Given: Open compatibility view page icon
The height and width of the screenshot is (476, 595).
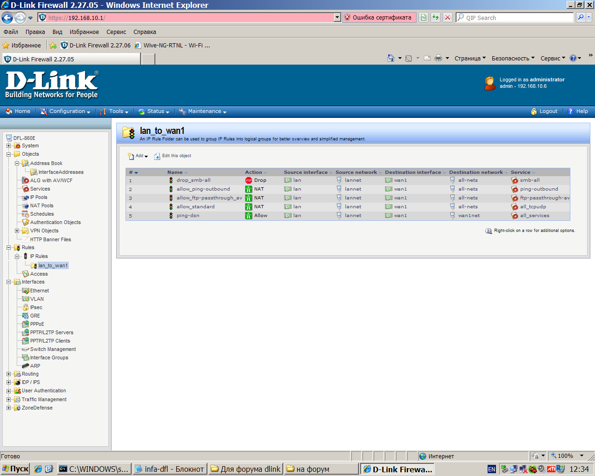Looking at the screenshot, I should (x=423, y=17).
